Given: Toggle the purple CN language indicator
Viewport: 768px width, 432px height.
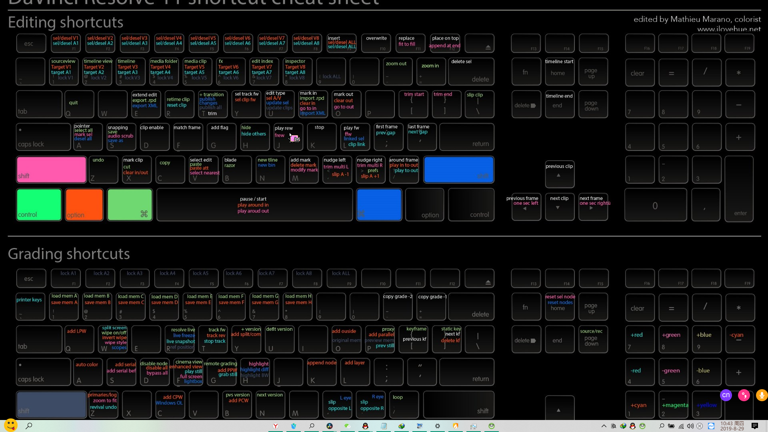Looking at the screenshot, I should pos(726,395).
